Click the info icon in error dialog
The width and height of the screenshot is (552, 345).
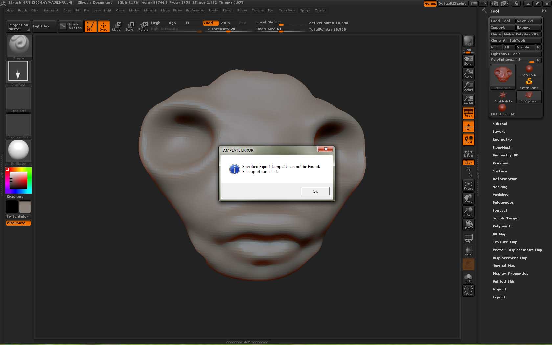[234, 169]
